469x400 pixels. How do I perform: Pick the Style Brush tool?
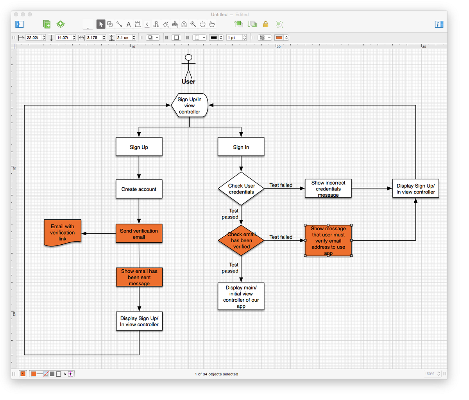click(x=165, y=24)
